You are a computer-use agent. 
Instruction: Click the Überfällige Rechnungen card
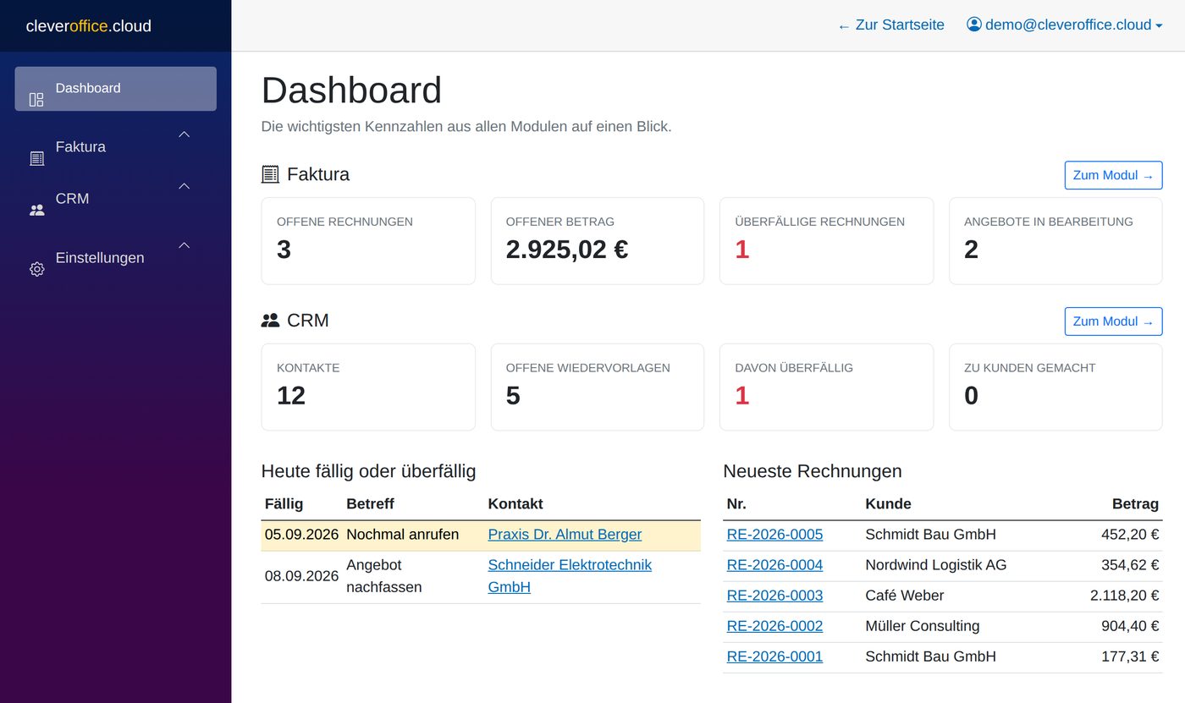click(826, 241)
